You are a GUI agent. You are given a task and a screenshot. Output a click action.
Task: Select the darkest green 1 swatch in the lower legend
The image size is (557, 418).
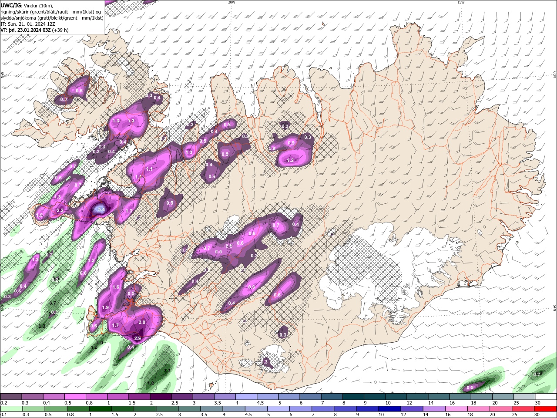(100, 409)
